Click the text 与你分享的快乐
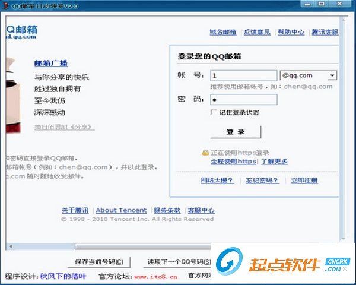The image size is (356, 285). tap(62, 77)
